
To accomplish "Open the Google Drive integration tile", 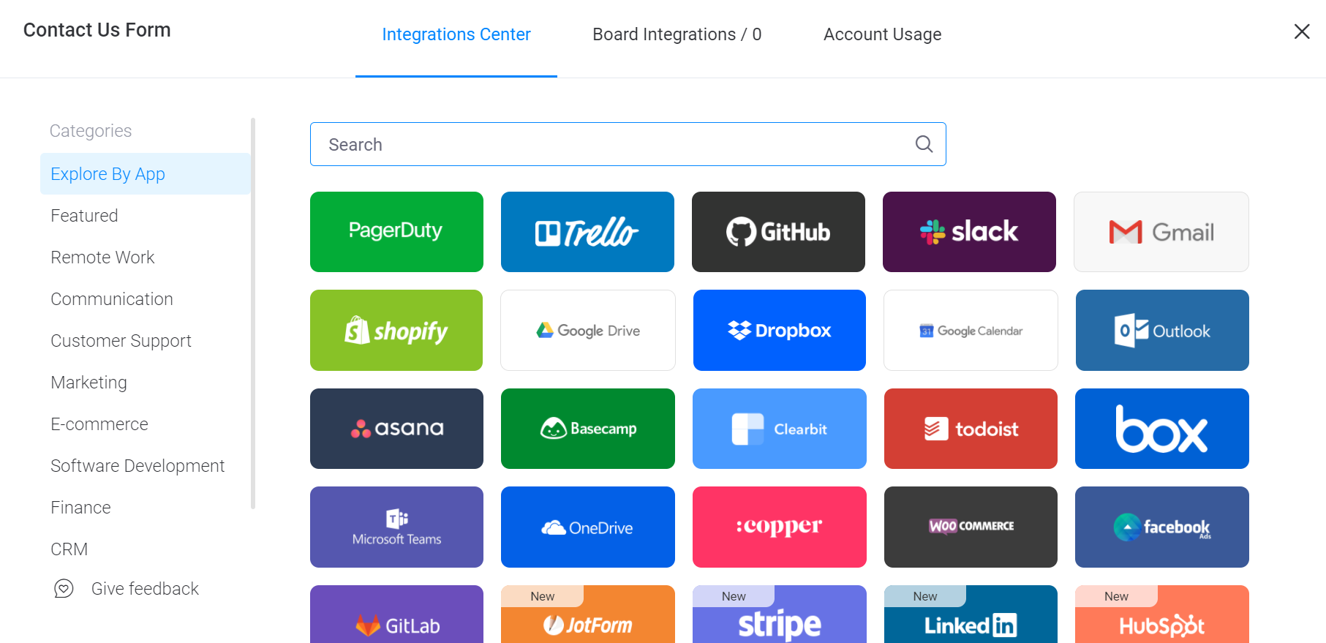I will [588, 330].
